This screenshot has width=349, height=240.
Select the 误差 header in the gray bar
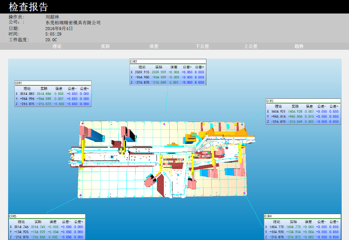(x=154, y=46)
